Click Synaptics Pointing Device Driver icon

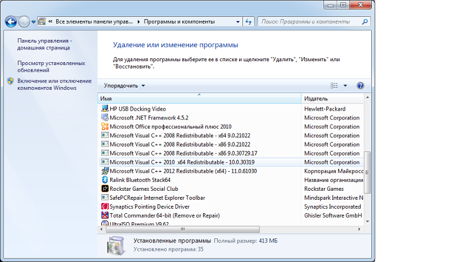point(105,206)
